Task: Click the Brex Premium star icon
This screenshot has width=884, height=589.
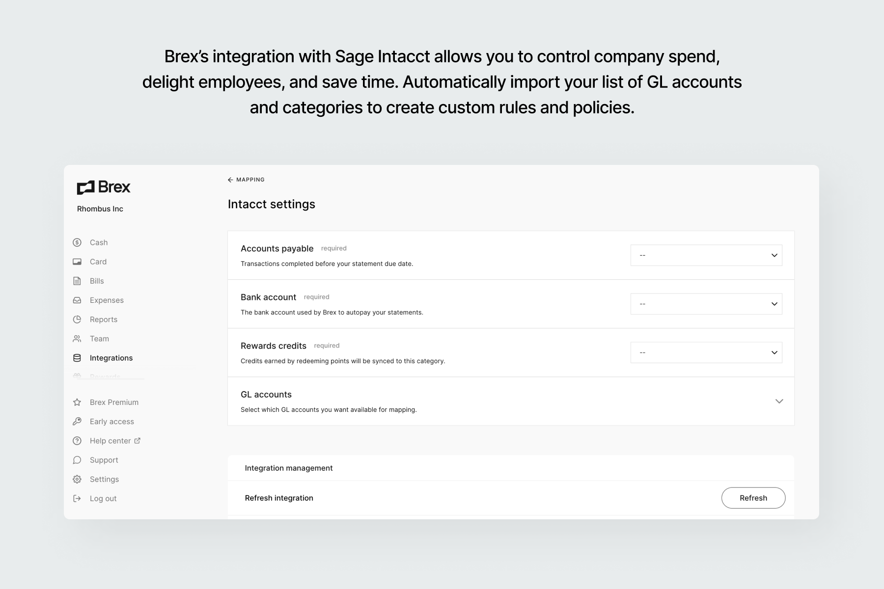Action: coord(77,402)
